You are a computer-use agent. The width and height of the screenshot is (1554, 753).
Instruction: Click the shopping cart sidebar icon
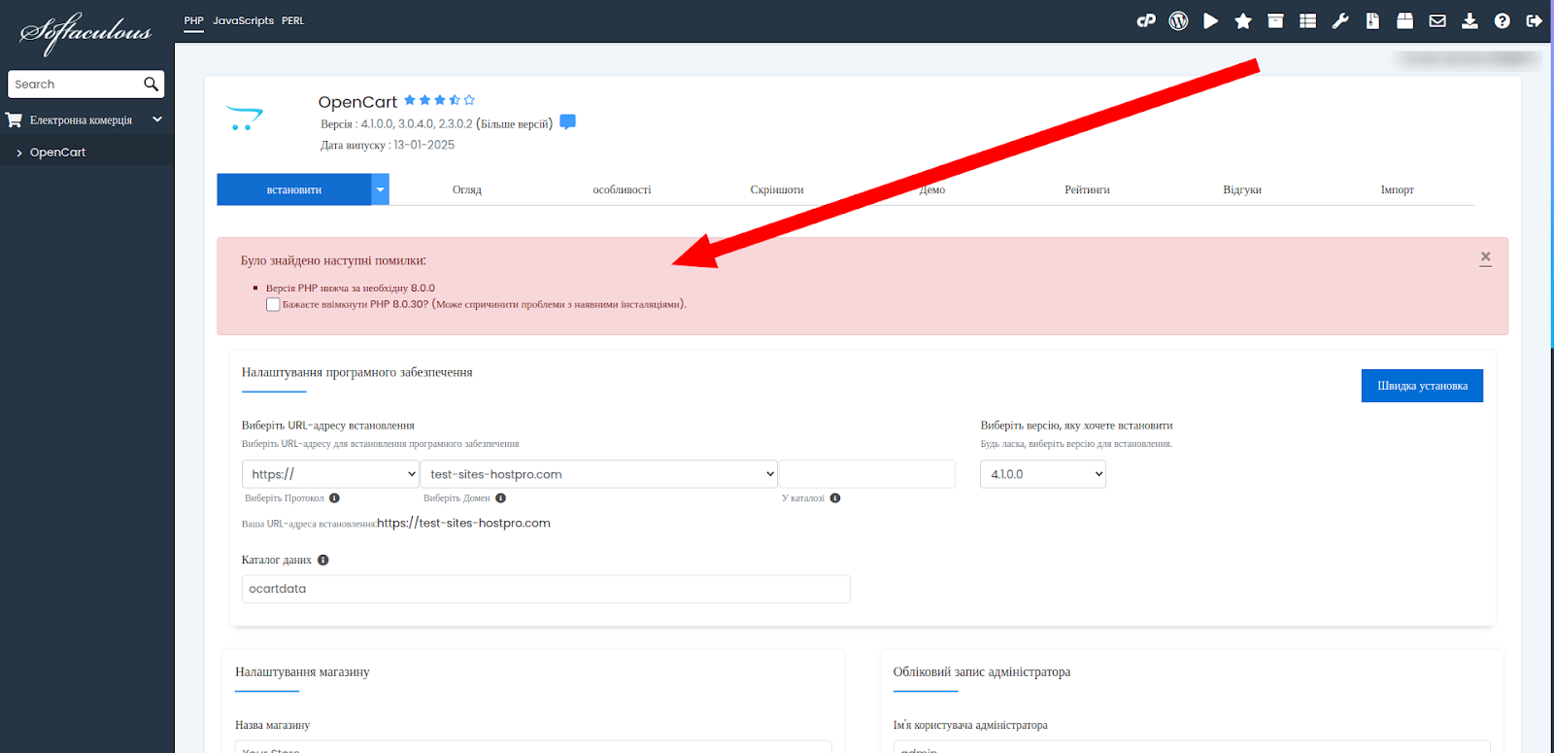[x=14, y=120]
